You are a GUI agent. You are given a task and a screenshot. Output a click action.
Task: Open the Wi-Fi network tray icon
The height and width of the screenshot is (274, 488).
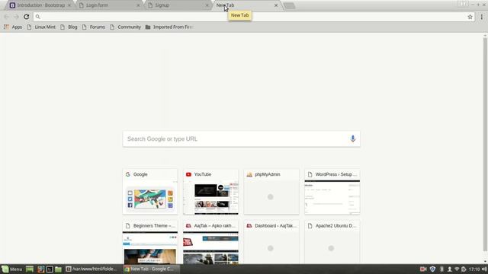457,269
